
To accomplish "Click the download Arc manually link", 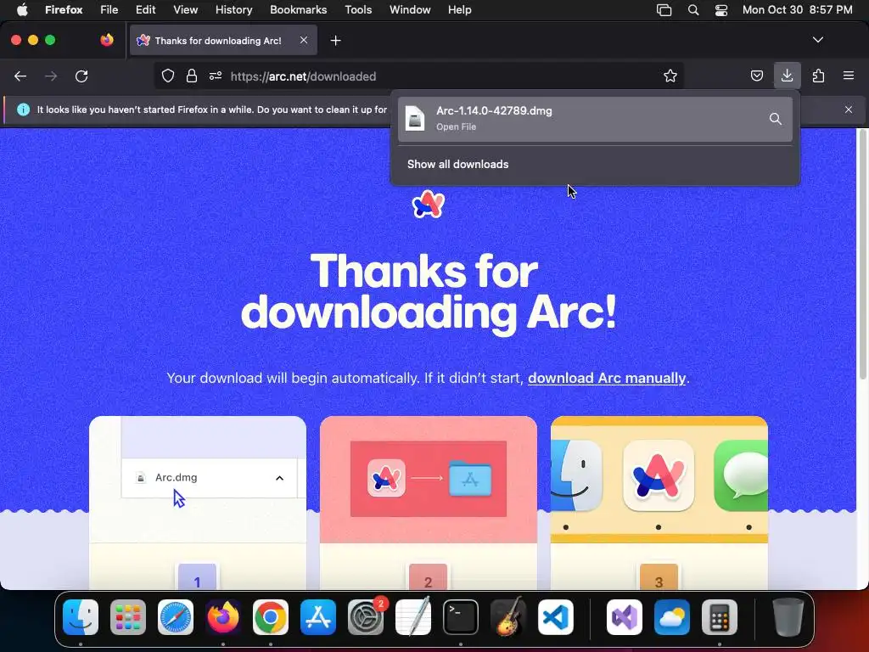I will pyautogui.click(x=607, y=378).
